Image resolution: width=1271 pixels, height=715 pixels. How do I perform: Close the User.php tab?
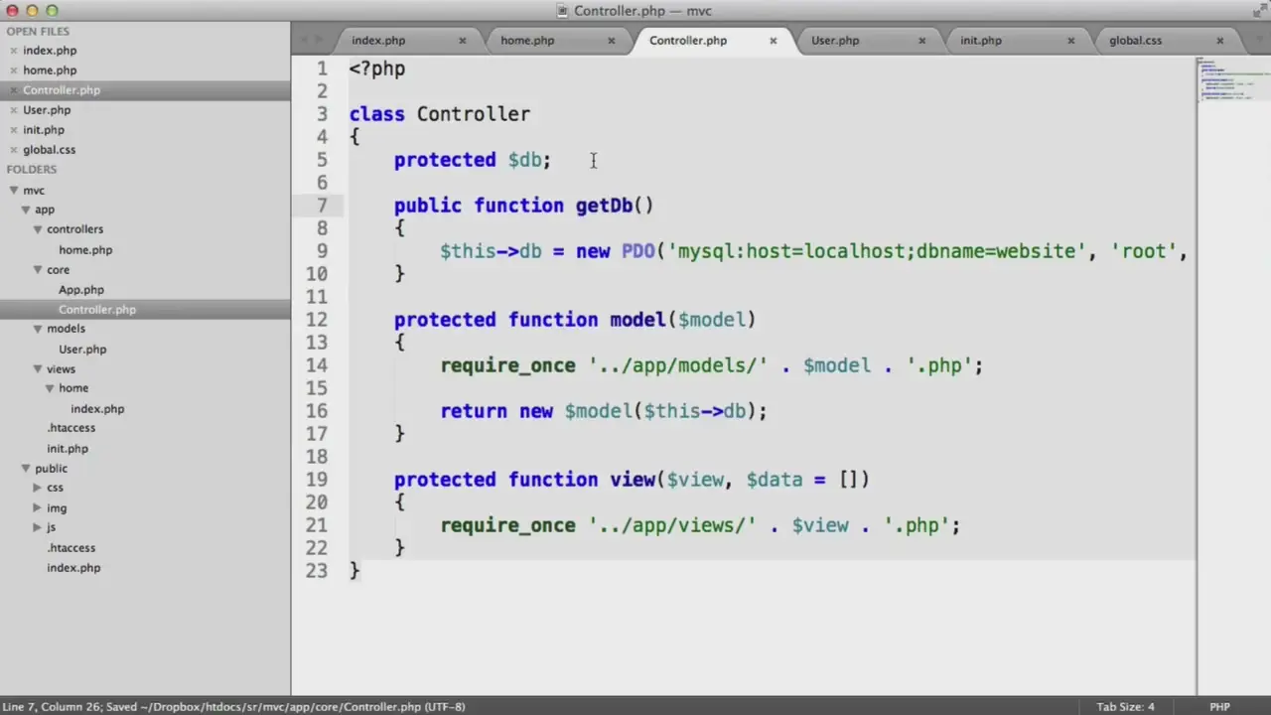click(x=921, y=41)
